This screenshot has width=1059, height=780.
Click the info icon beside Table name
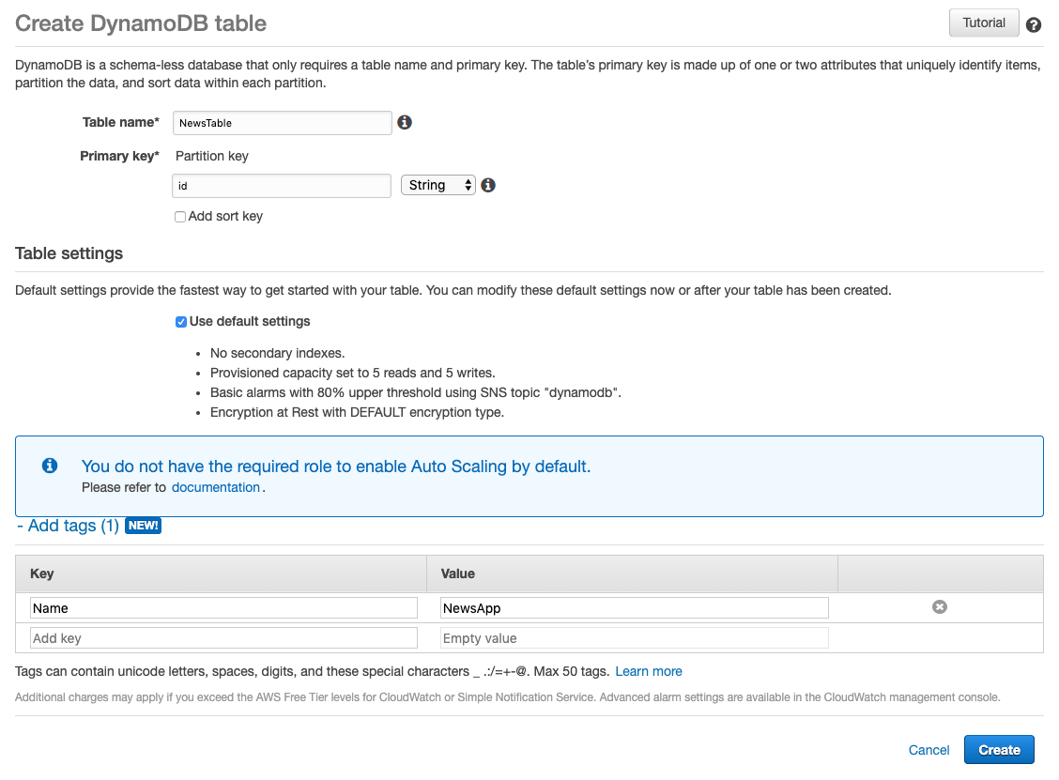click(405, 122)
